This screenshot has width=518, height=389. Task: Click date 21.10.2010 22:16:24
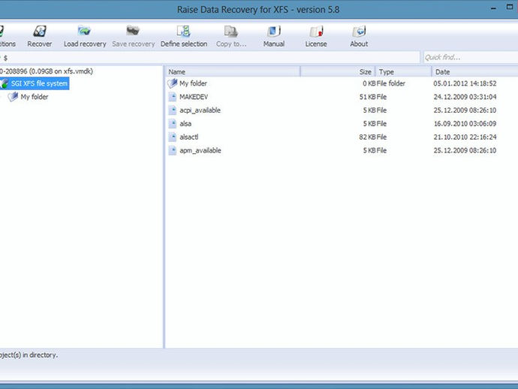pyautogui.click(x=465, y=137)
